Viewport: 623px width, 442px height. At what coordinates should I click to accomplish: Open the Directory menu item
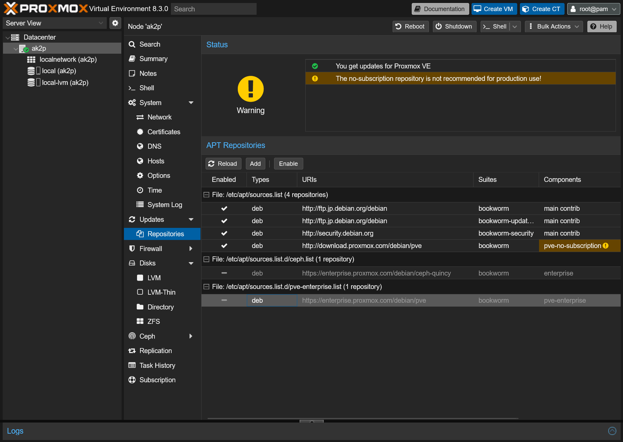(x=162, y=307)
